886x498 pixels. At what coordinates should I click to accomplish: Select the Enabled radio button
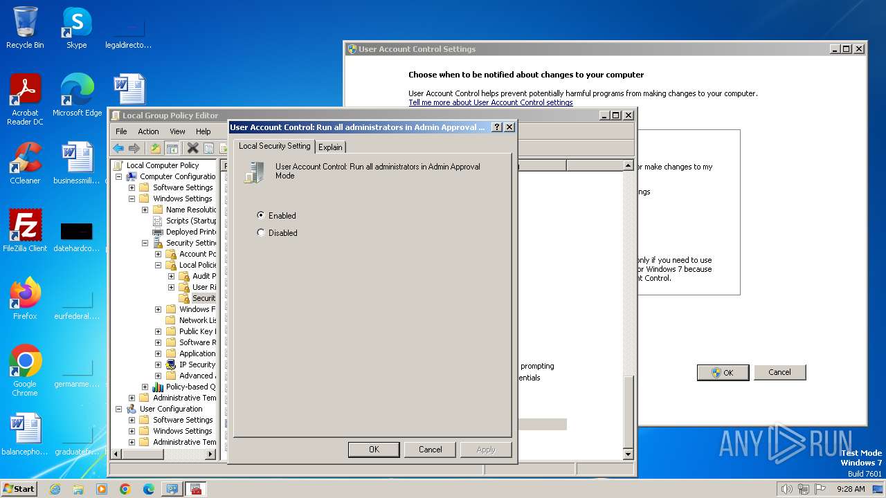261,215
